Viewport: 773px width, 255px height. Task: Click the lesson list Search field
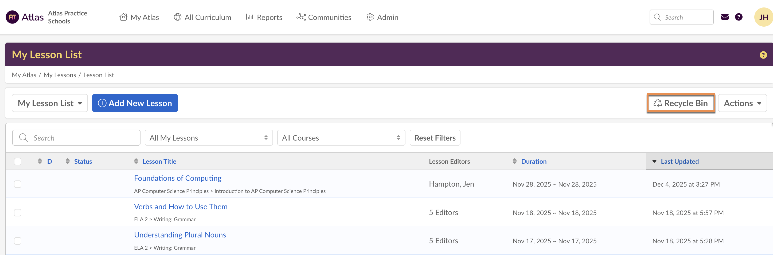(x=76, y=138)
